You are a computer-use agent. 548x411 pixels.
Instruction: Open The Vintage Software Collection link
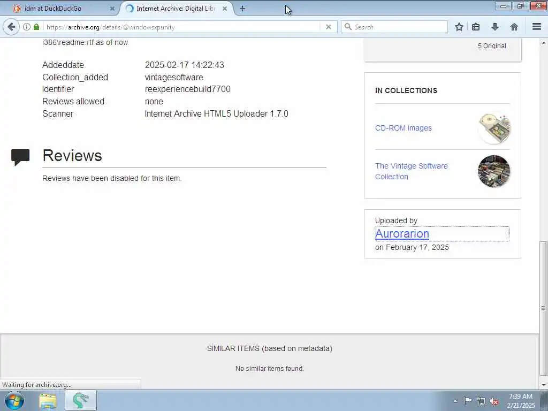(x=412, y=171)
